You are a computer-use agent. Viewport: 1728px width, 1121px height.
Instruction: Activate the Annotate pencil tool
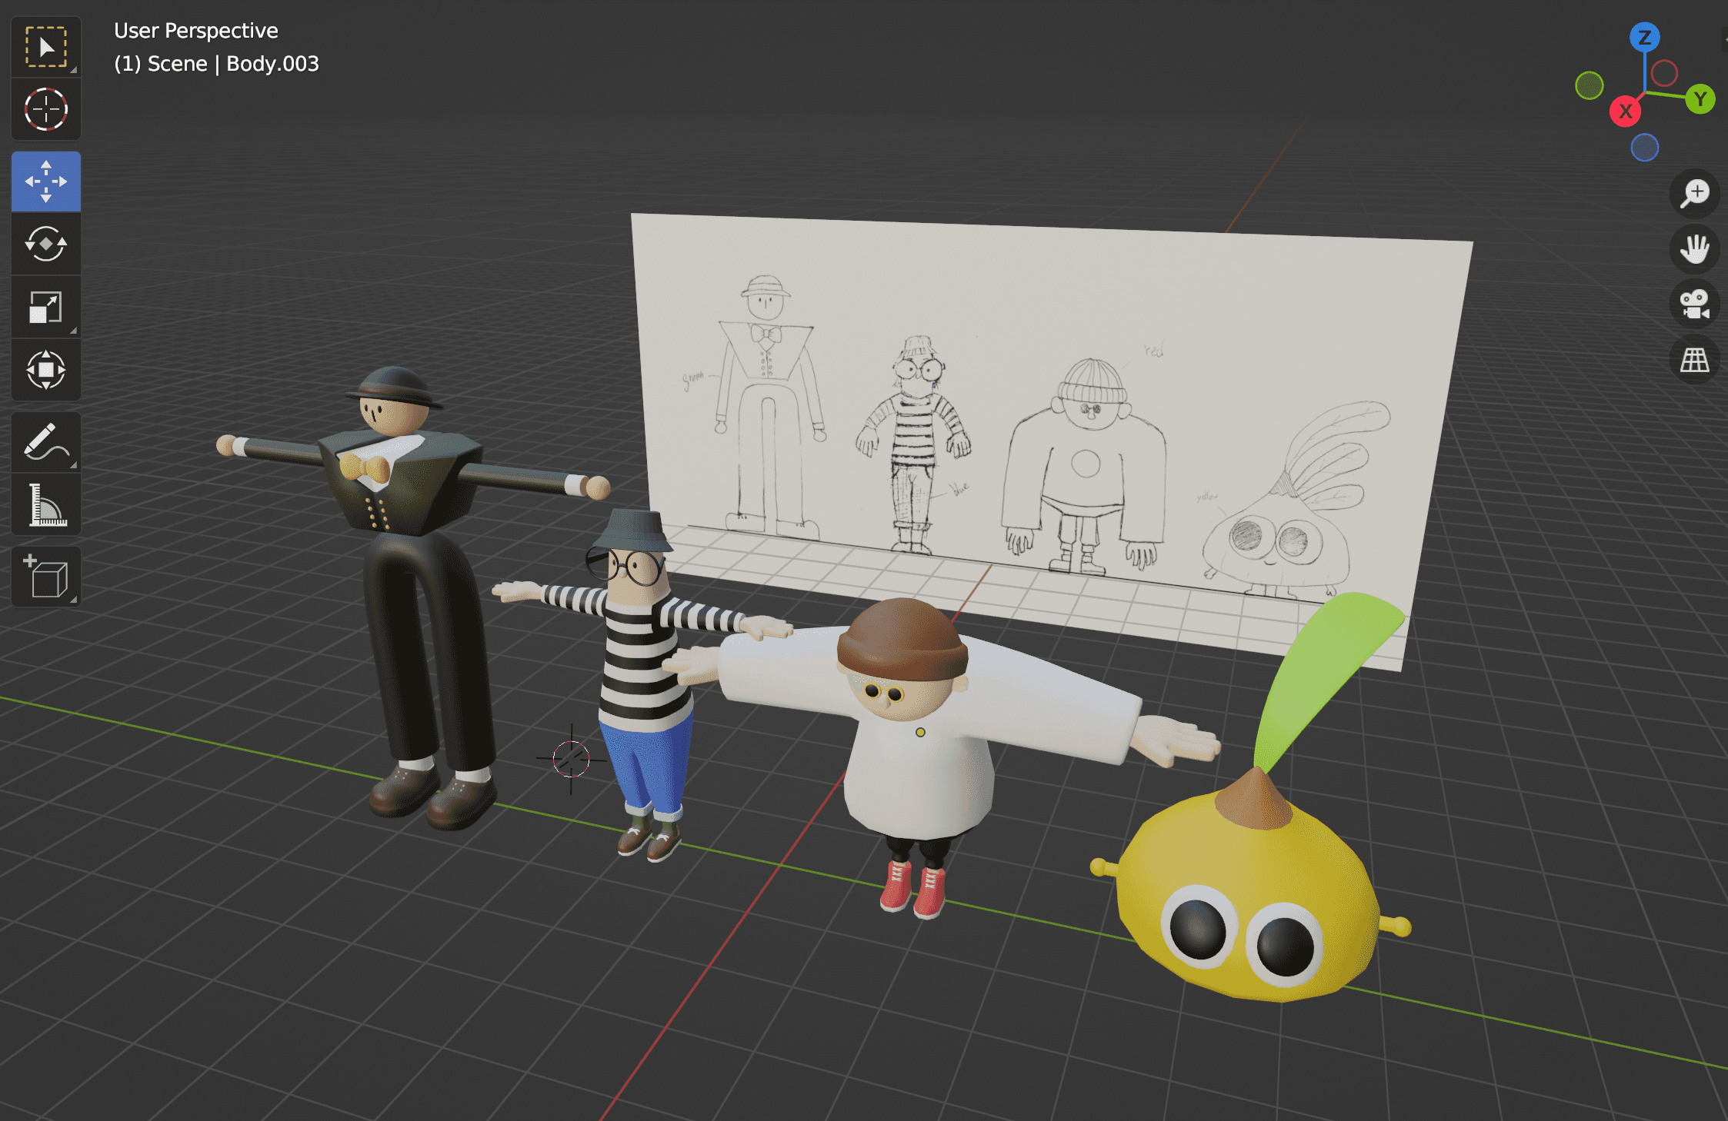pyautogui.click(x=46, y=442)
